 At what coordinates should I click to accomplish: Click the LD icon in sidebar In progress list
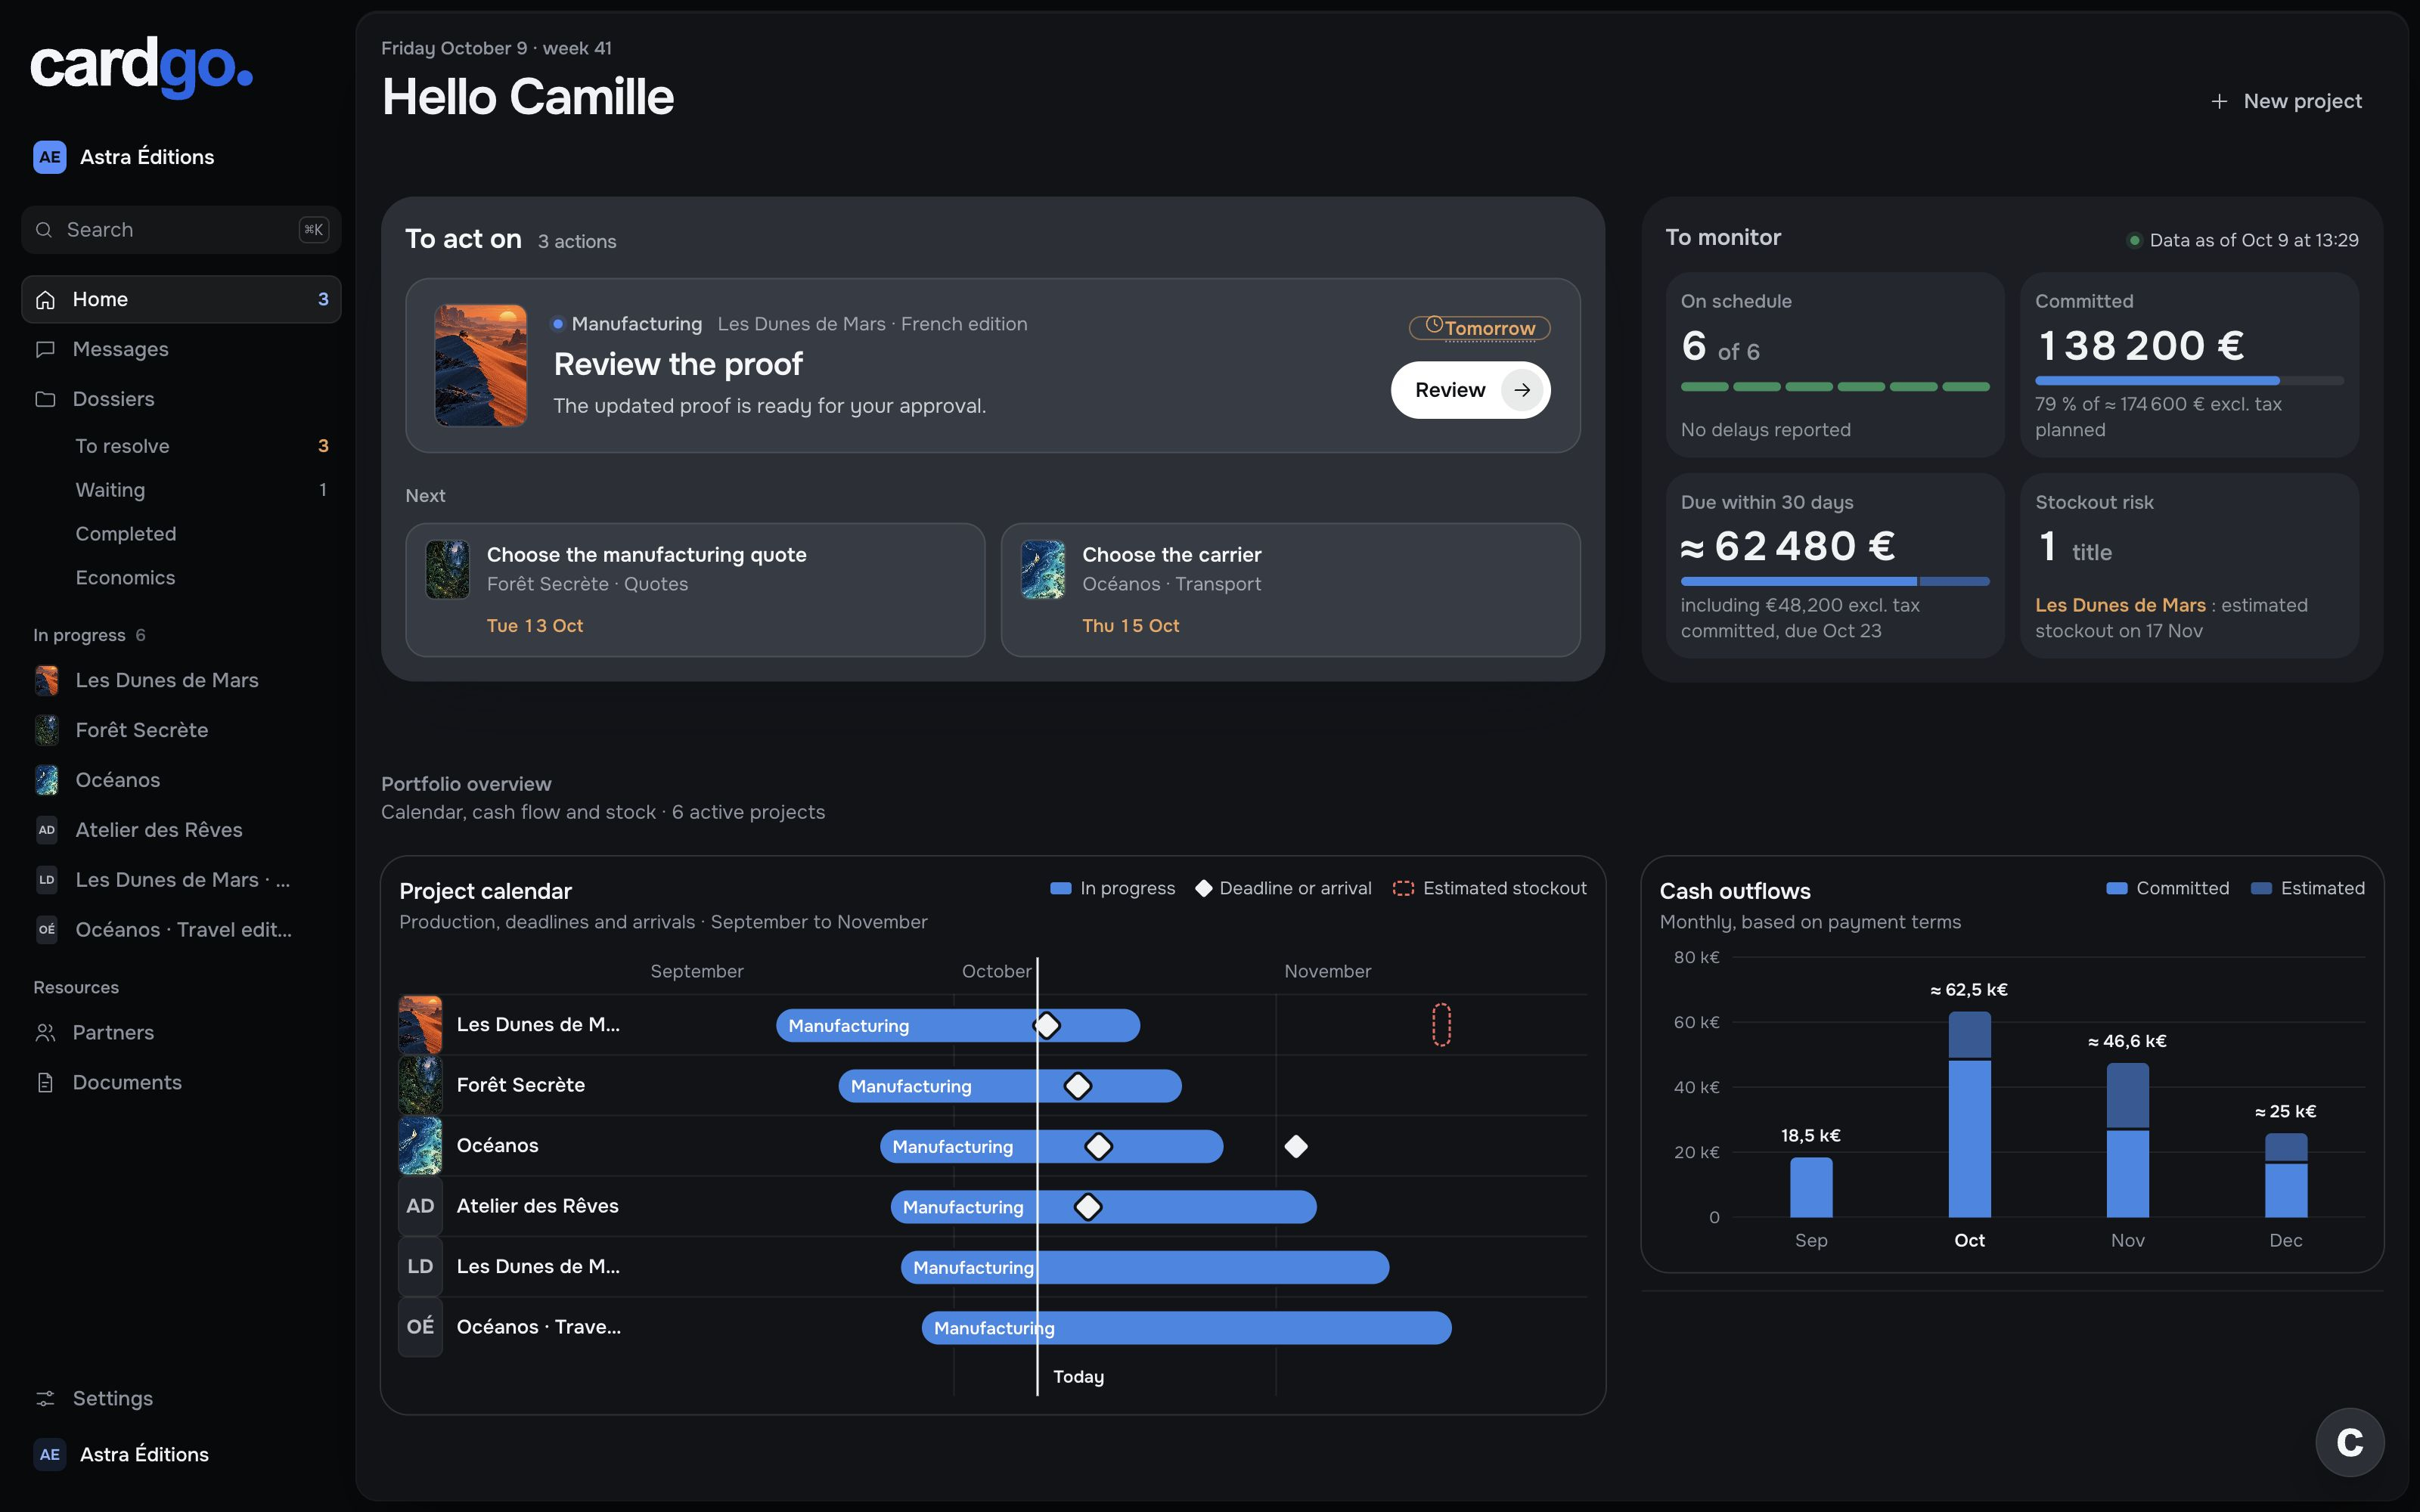point(47,880)
